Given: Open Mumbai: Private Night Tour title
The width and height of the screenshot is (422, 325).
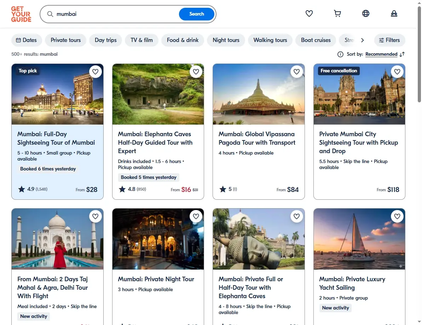Looking at the screenshot, I should (x=156, y=279).
